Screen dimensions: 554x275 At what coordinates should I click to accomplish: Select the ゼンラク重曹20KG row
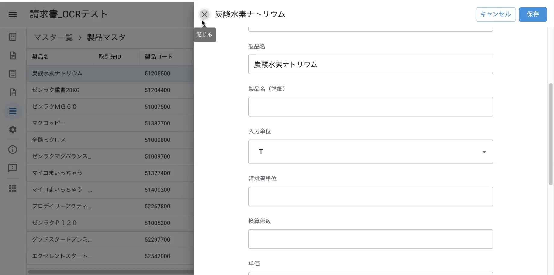pos(110,90)
